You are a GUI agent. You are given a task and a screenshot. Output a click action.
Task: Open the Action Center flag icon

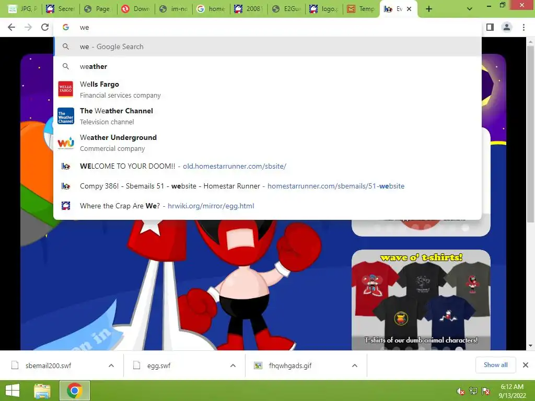[486, 391]
